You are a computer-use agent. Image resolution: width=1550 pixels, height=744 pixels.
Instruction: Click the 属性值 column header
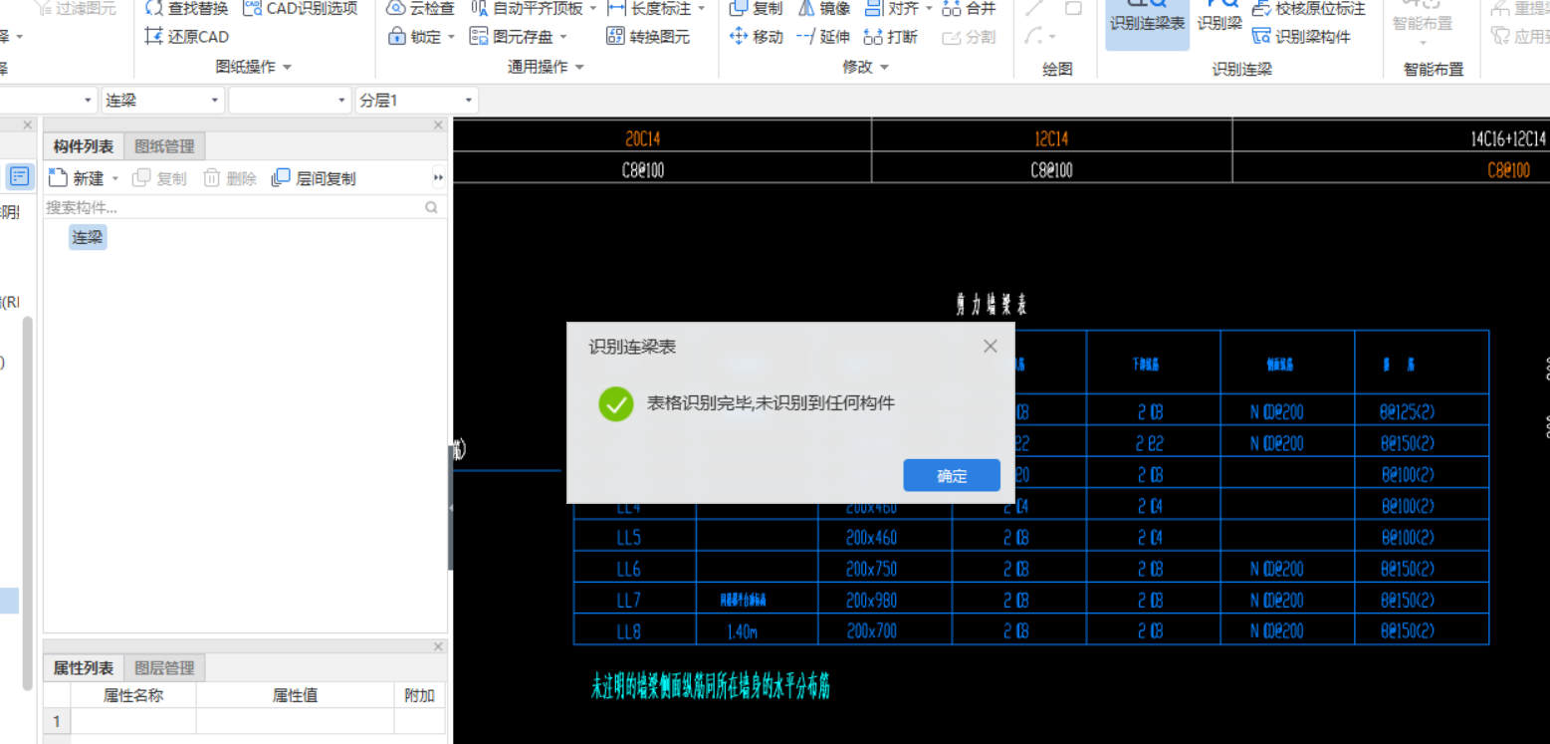[295, 695]
